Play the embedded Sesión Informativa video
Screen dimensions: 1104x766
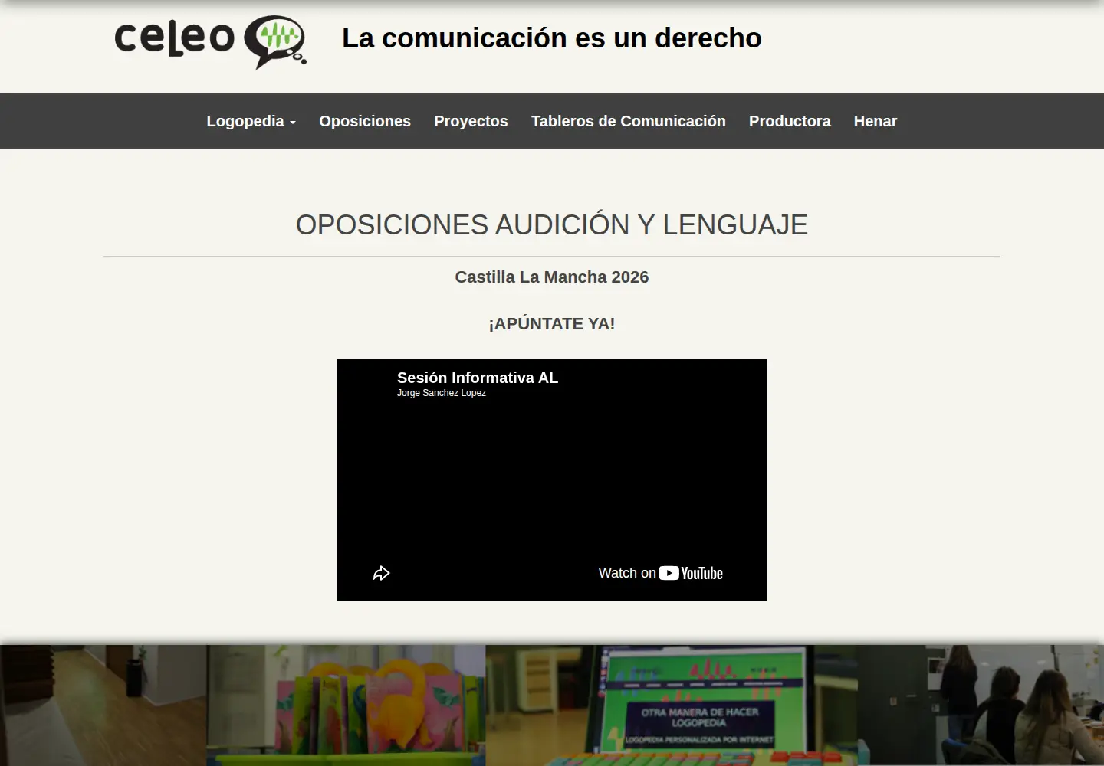tap(552, 480)
